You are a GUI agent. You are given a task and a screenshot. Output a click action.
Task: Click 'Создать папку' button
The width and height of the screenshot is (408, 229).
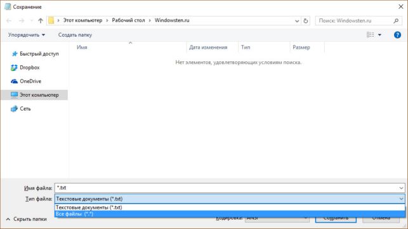click(75, 35)
